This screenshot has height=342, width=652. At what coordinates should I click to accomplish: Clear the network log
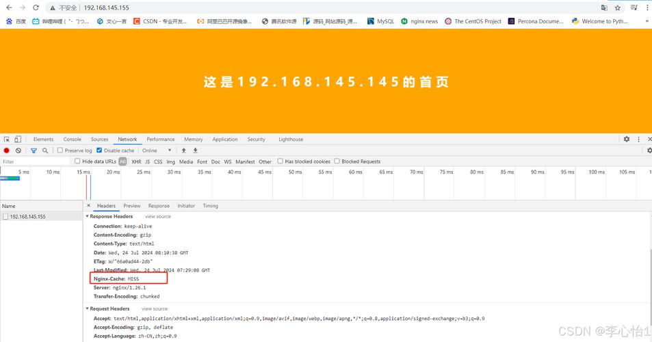(18, 150)
